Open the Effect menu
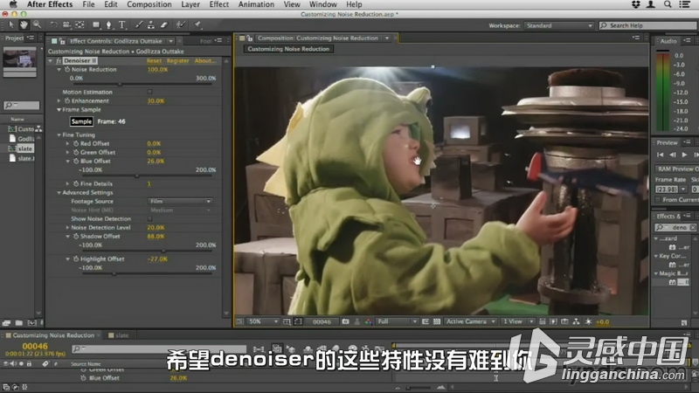This screenshot has width=699, height=393. click(219, 4)
